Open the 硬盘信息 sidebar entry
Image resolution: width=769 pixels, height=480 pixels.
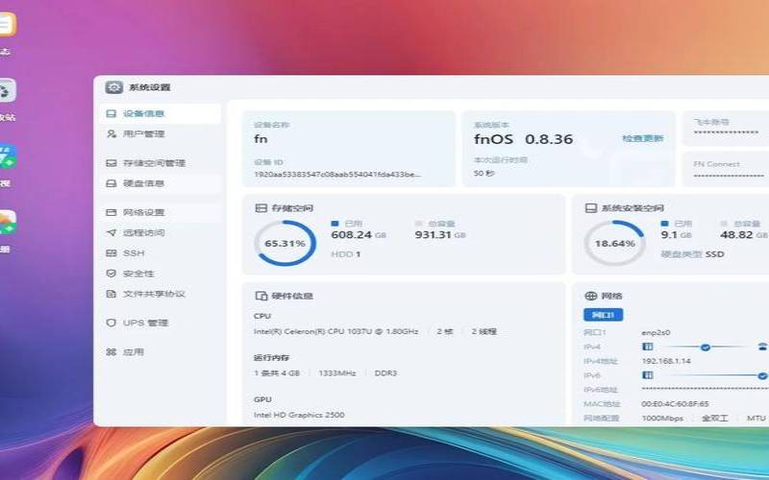coord(143,183)
